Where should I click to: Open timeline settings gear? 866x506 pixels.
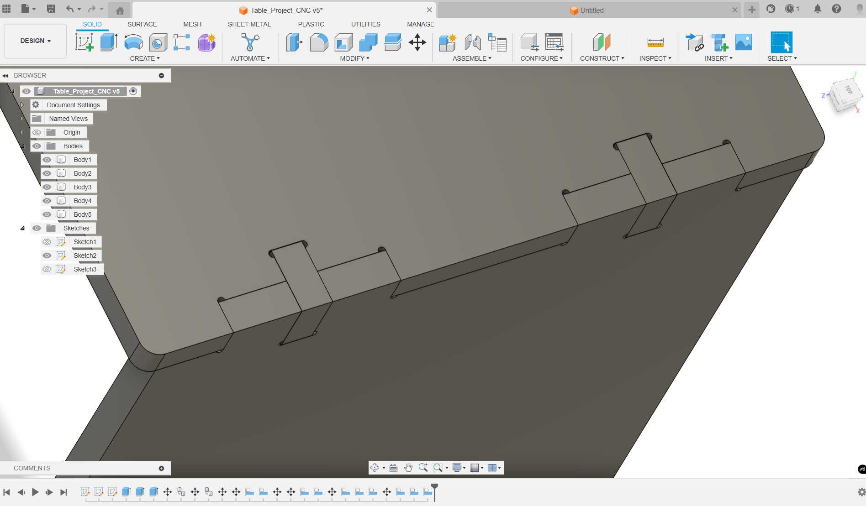click(x=861, y=492)
